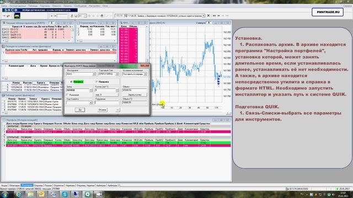Click the price stepper arrows
This screenshot has width=353, height=198.
click(x=90, y=90)
